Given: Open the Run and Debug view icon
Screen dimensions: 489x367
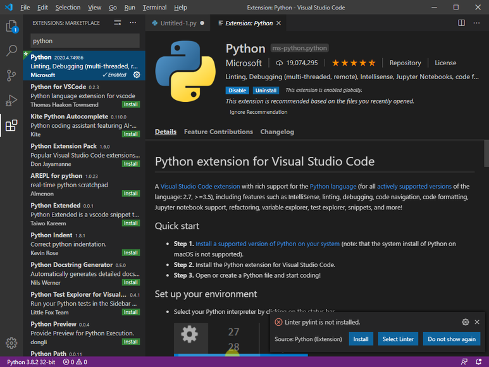Looking at the screenshot, I should tap(11, 101).
